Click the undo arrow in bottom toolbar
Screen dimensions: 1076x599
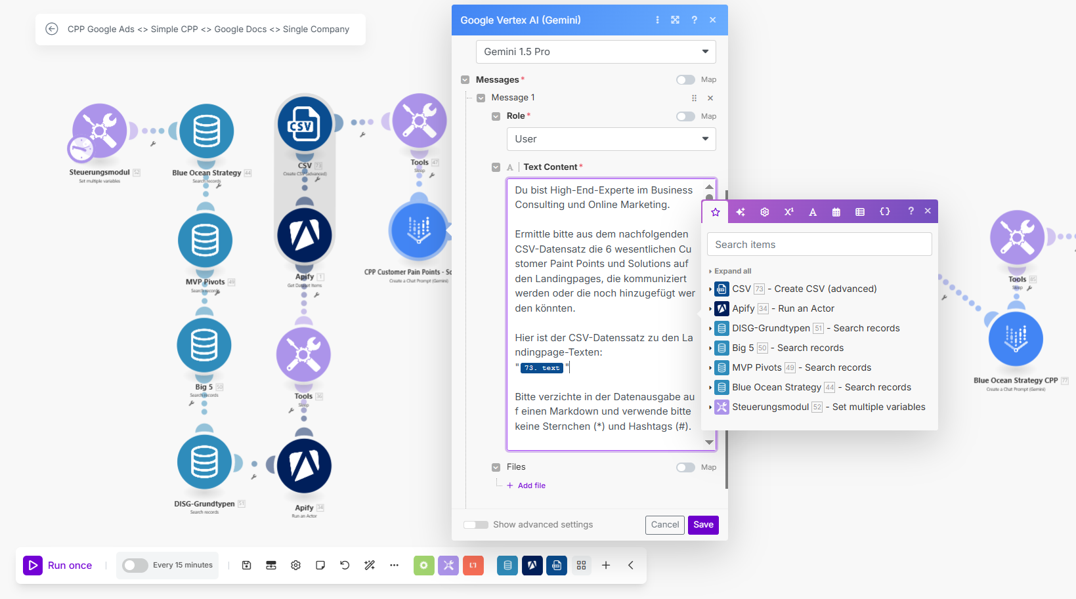click(345, 565)
